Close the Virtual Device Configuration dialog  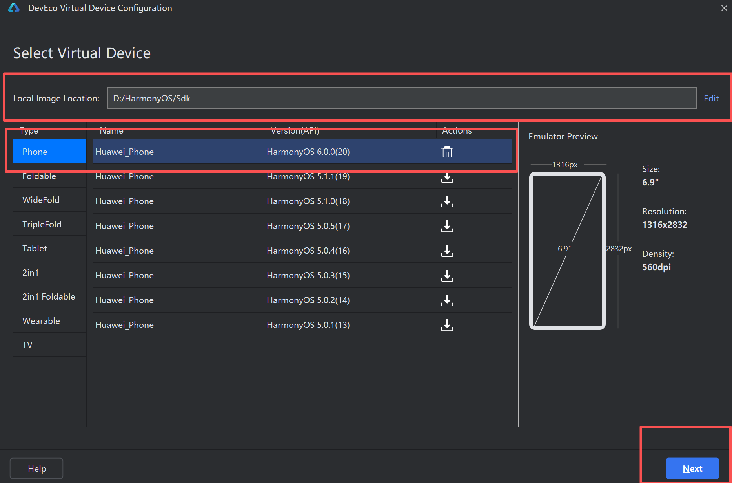(x=724, y=8)
